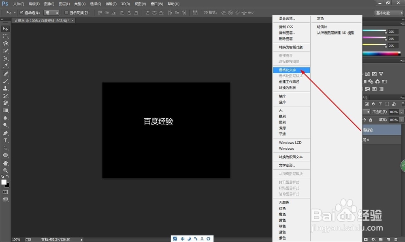Viewport: 405px width, 242px height.
Task: Choose 栅格化文字 in the context menu
Action: point(291,70)
